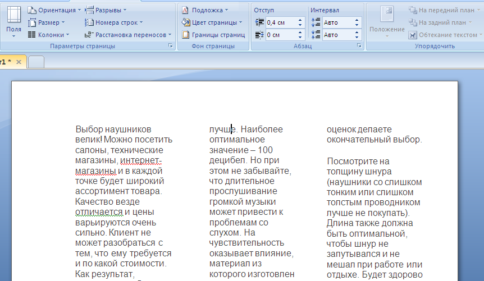
Task: Click the Подложка watermark icon
Action: (185, 10)
